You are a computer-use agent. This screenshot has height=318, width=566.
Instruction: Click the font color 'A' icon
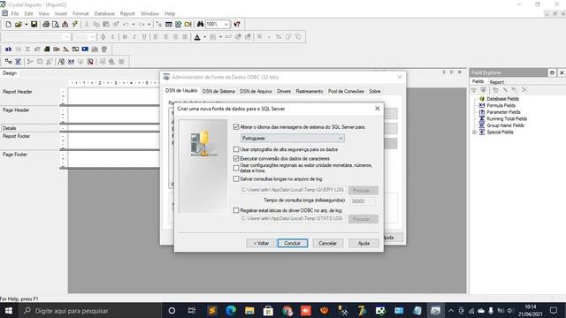(x=197, y=37)
